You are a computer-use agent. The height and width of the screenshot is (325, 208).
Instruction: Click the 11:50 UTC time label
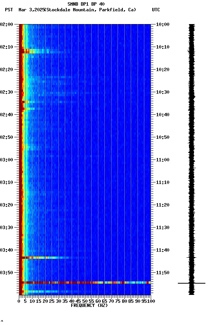162,273
